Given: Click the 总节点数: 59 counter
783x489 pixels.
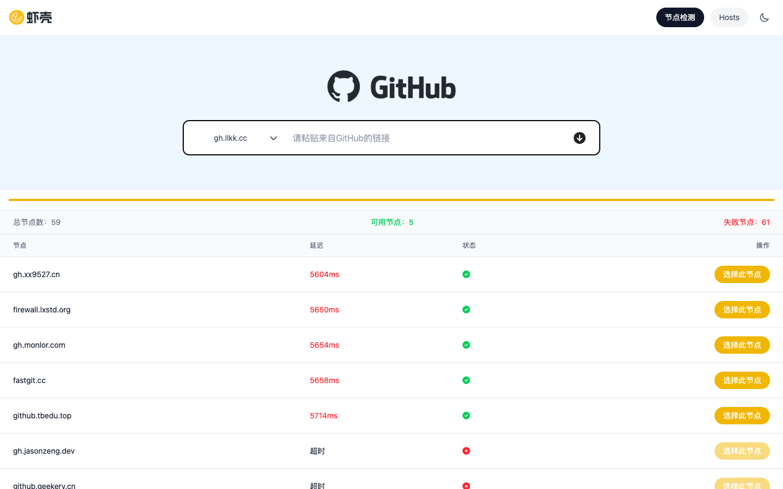Looking at the screenshot, I should point(37,222).
